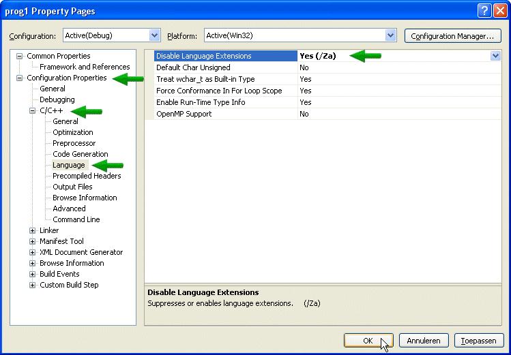Expand the Build Events node
The width and height of the screenshot is (511, 355).
32,274
